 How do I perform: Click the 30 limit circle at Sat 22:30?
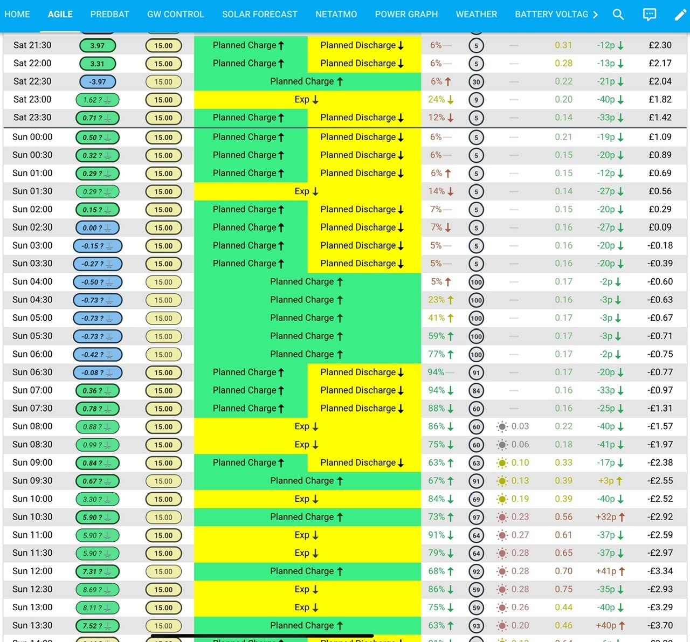coord(476,82)
